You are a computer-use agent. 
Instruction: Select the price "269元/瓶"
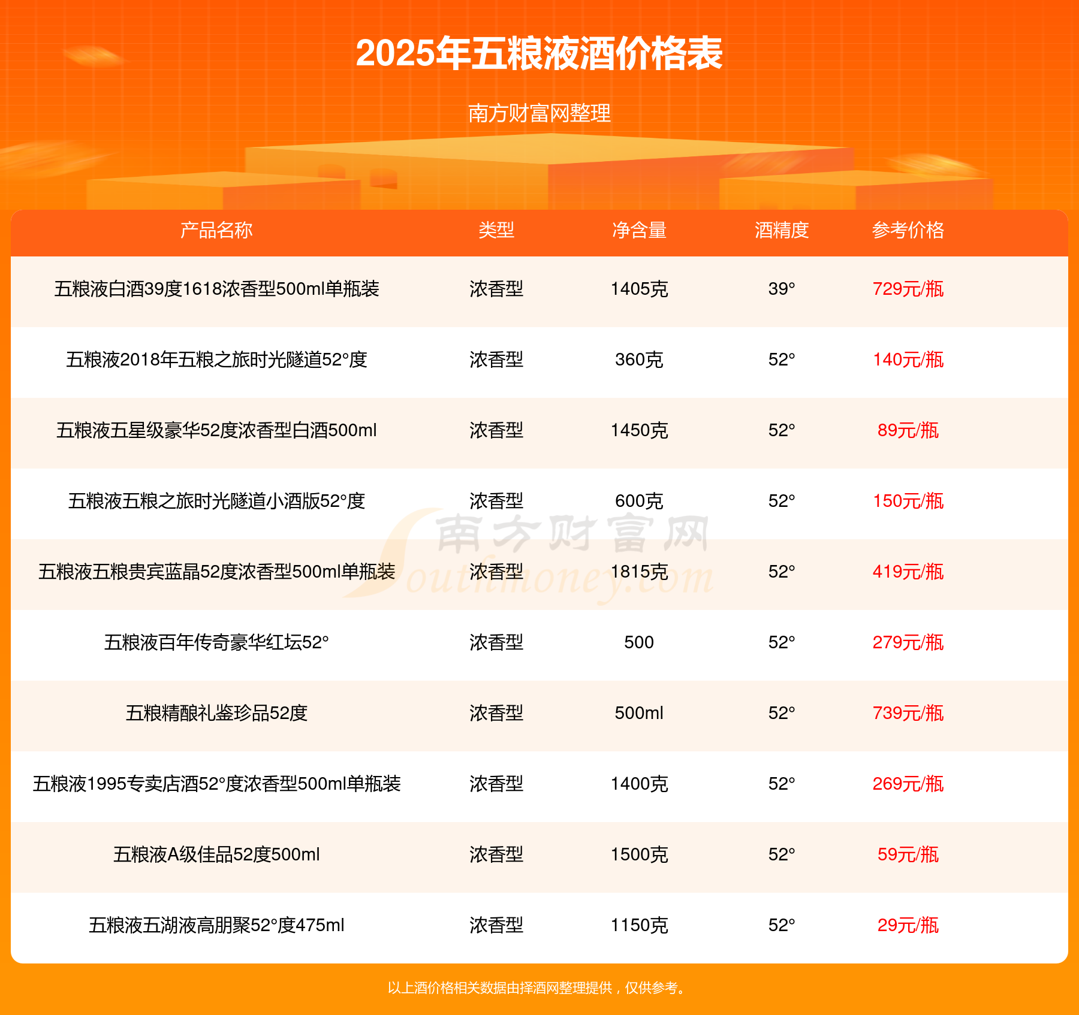click(x=908, y=784)
